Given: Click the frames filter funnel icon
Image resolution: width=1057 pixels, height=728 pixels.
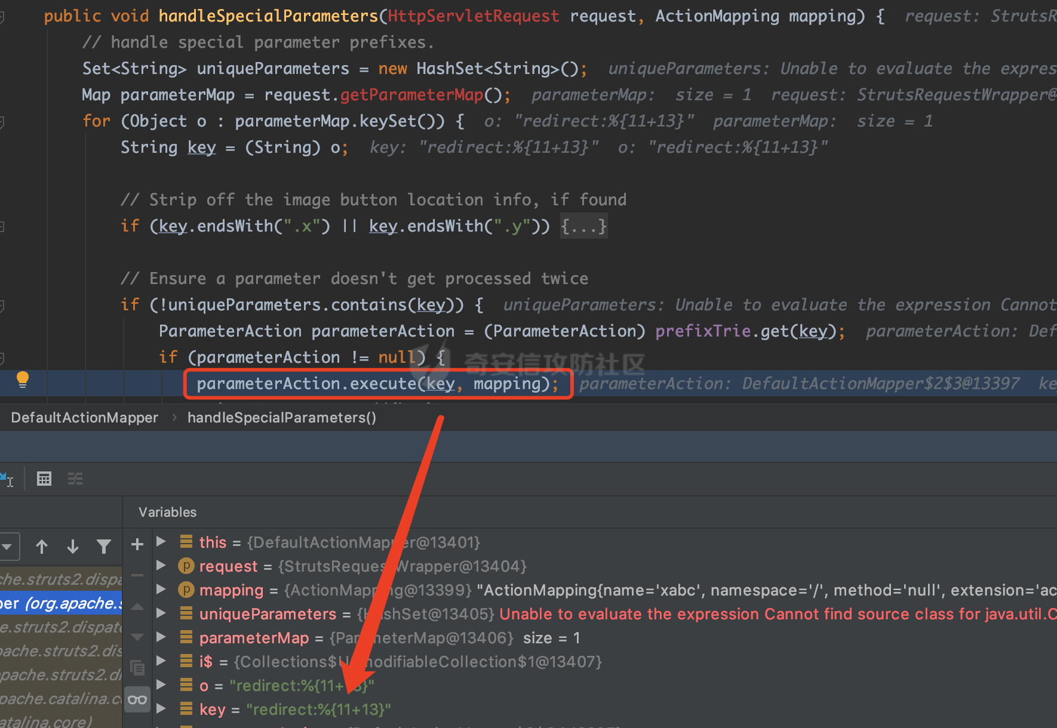Looking at the screenshot, I should pos(104,546).
